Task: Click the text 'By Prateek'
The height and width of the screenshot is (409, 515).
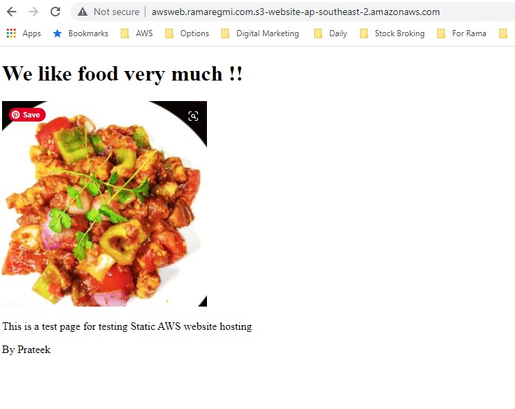Action: (x=26, y=350)
